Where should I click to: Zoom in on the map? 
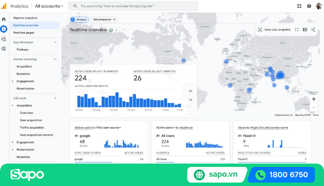click(314, 99)
